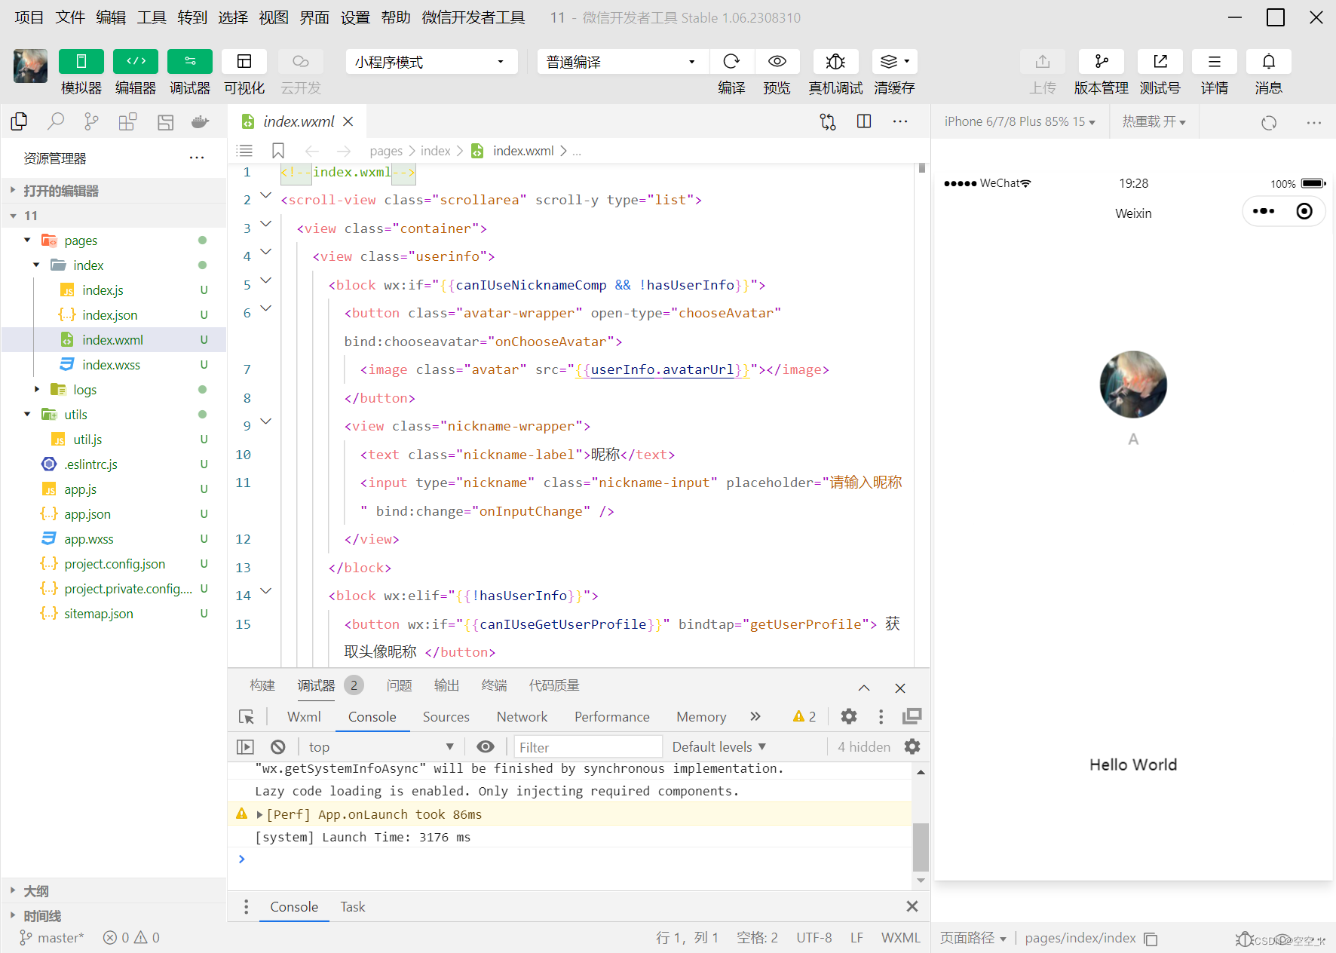
Task: Open the Default levels dropdown
Action: [x=719, y=747]
